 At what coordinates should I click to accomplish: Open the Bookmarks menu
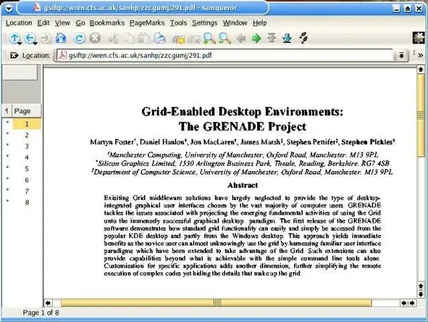tap(107, 23)
